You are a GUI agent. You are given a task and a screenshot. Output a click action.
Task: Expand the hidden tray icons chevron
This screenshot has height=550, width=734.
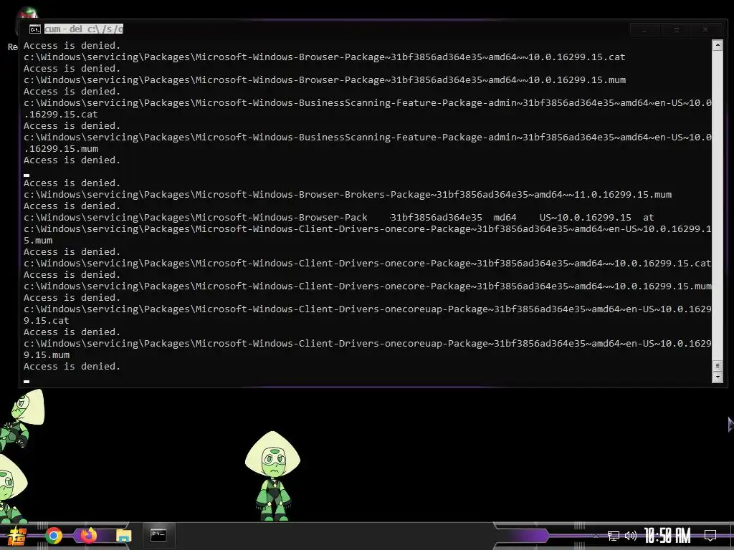point(596,536)
